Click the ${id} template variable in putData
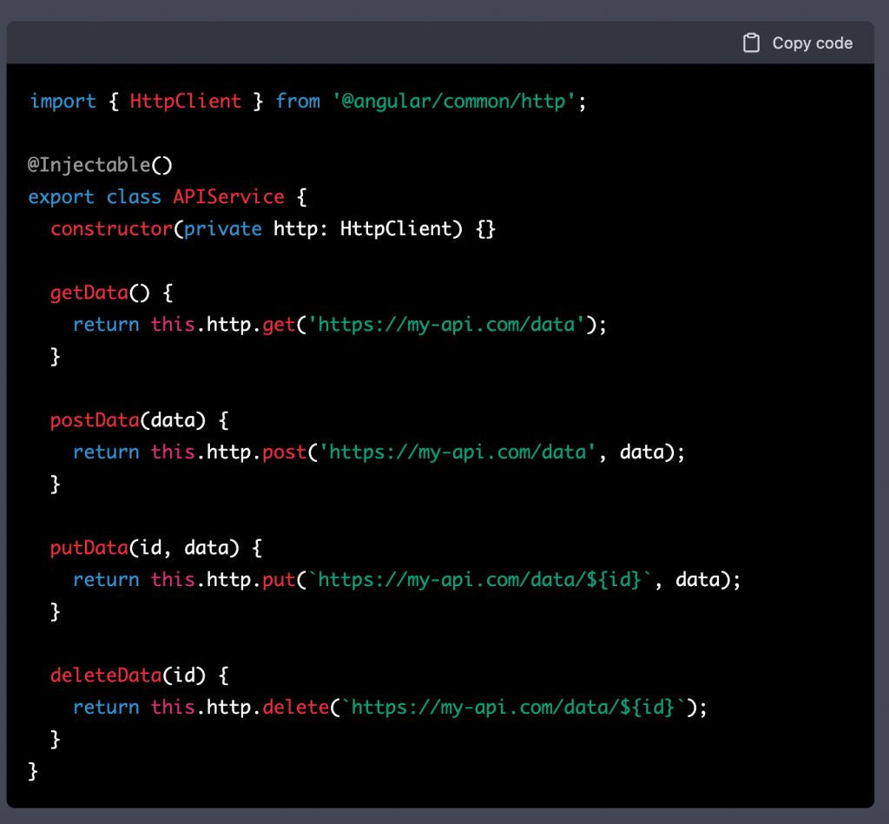Image resolution: width=889 pixels, height=824 pixels. coord(616,579)
